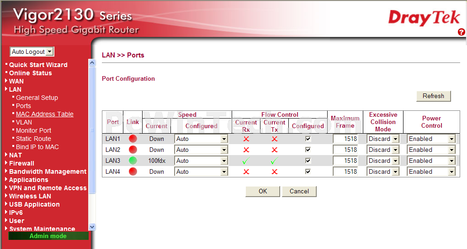This screenshot has height=249, width=467.
Task: Open LAN4 power control dropdown
Action: (431, 172)
